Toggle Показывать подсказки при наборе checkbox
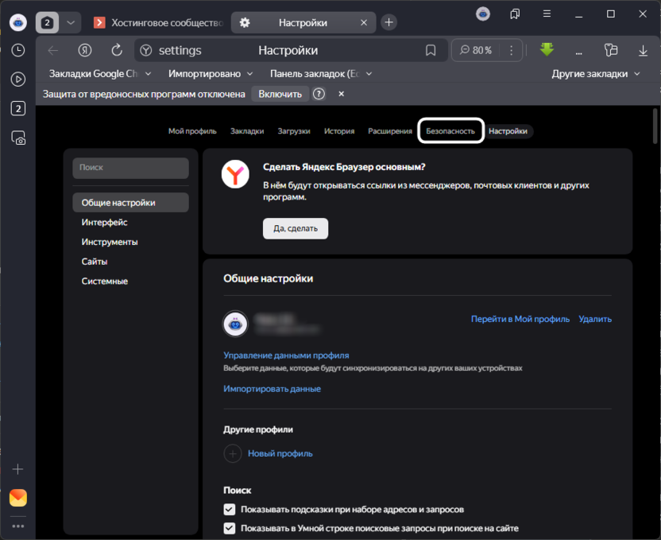 coord(230,510)
